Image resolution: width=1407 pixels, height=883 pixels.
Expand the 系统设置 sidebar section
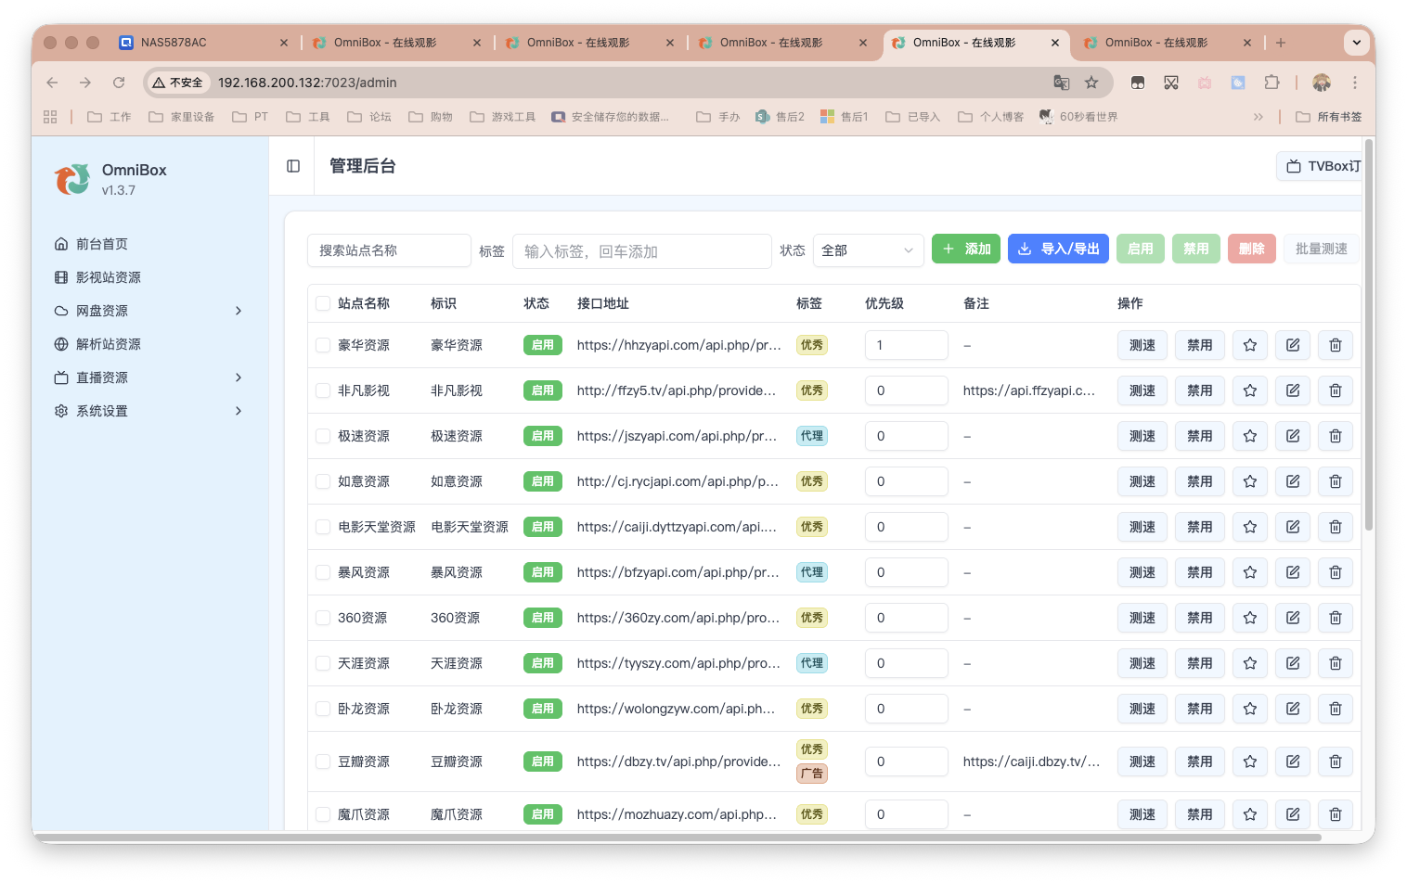(x=102, y=410)
